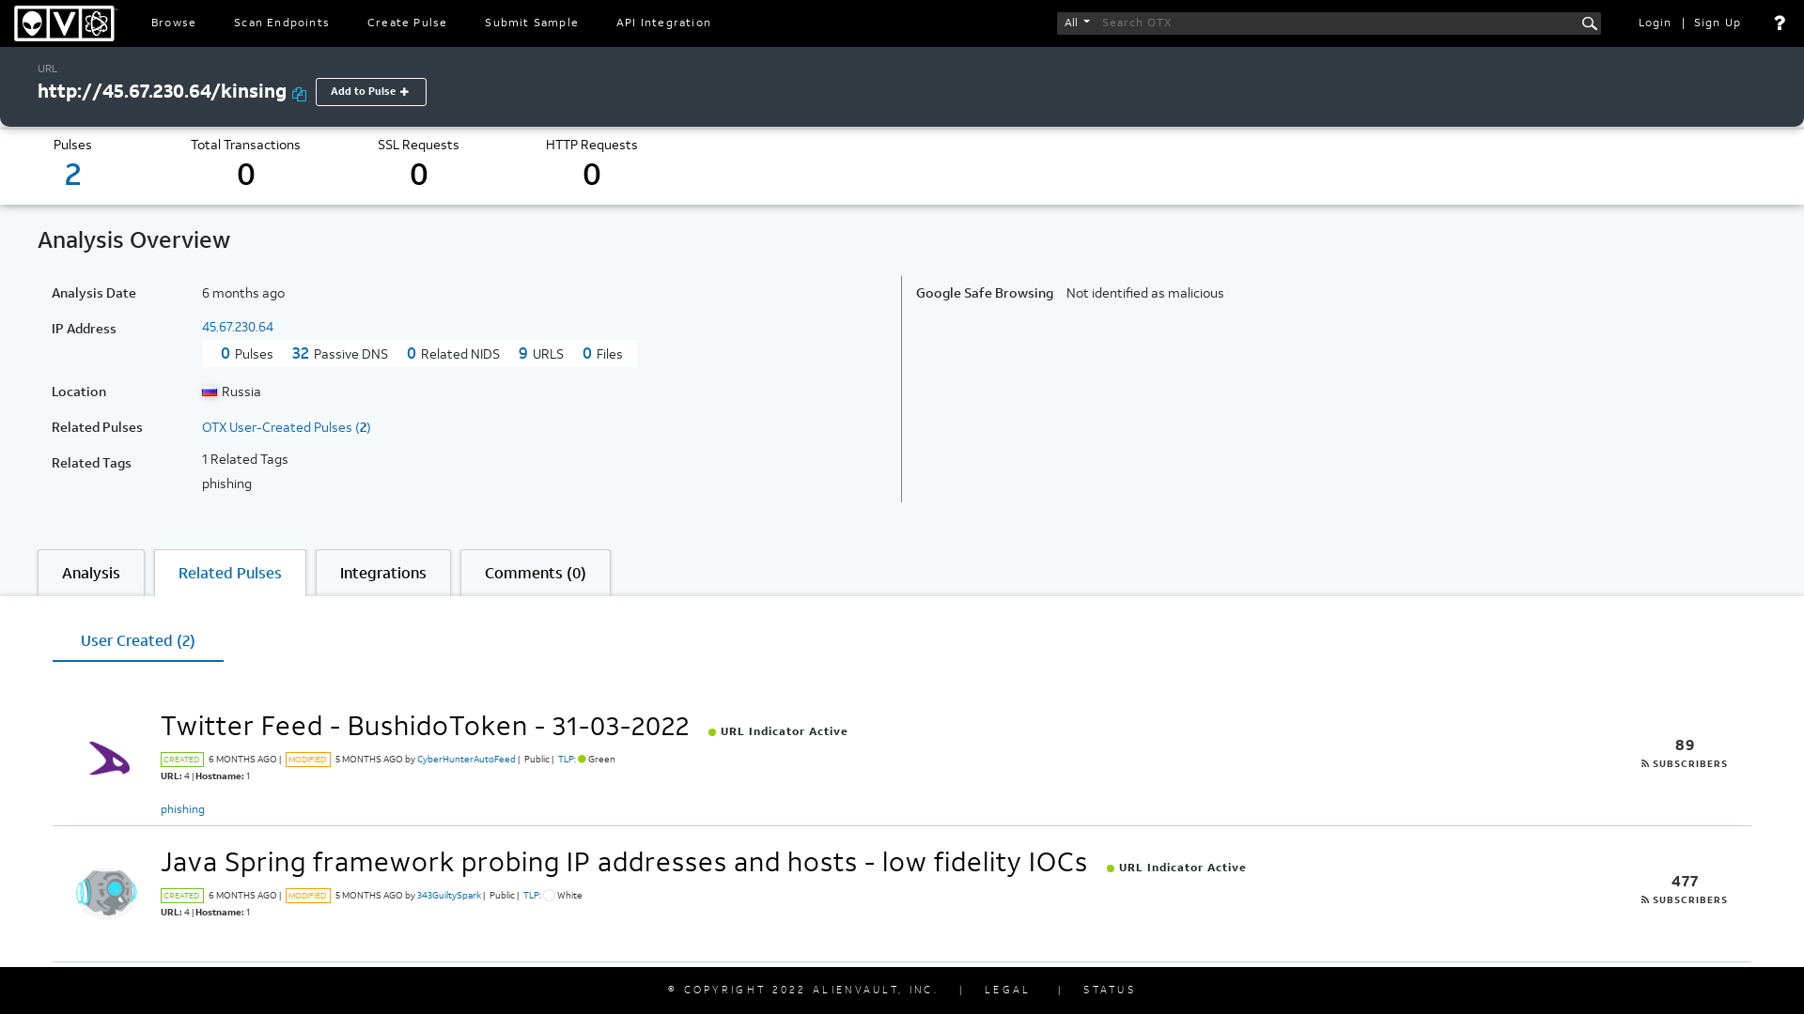Open OTX User-Created Pulses (2) link
The height and width of the screenshot is (1014, 1804).
pos(287,427)
